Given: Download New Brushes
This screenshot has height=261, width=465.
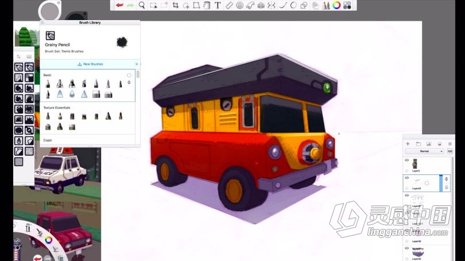Looking at the screenshot, I should 90,64.
